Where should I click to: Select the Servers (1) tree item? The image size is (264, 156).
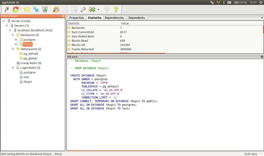click(21, 26)
